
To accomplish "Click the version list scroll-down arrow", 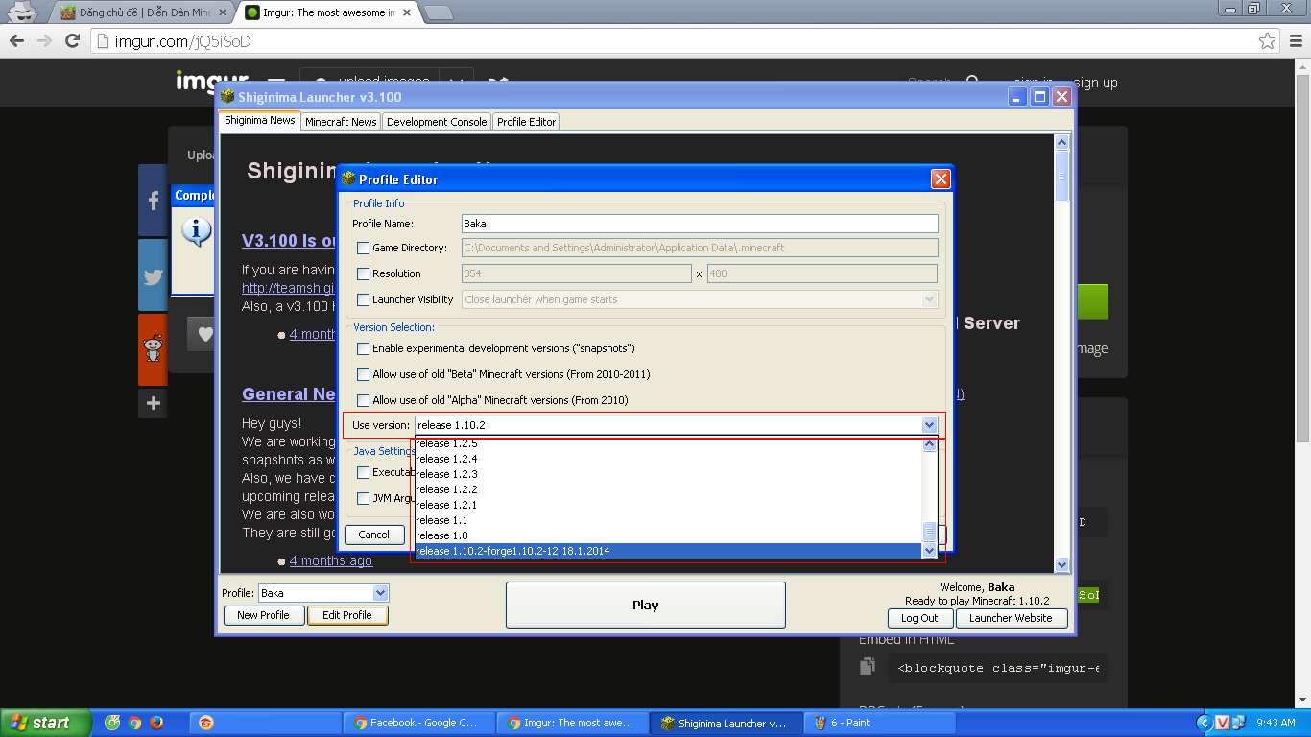I will (x=929, y=551).
